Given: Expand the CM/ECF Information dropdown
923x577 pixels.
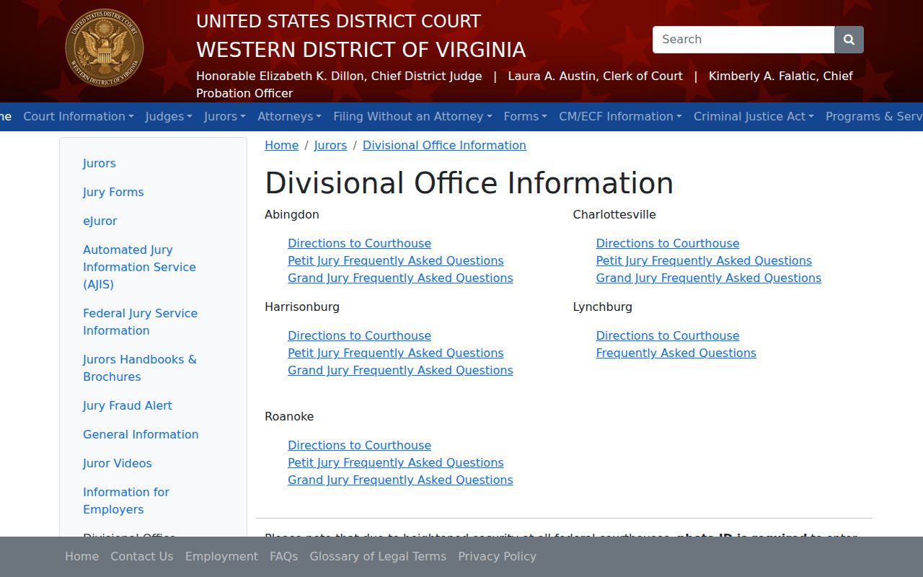Looking at the screenshot, I should click(x=620, y=116).
